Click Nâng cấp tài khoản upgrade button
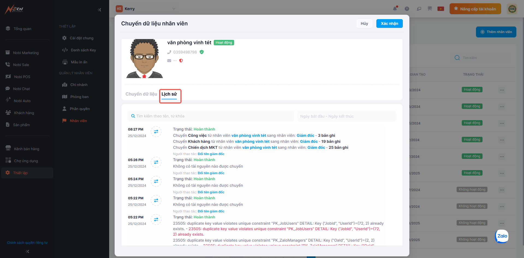 point(475,9)
